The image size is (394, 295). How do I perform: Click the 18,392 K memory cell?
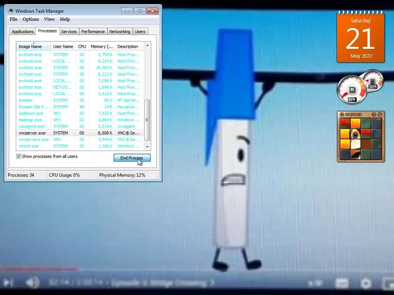[x=104, y=68]
